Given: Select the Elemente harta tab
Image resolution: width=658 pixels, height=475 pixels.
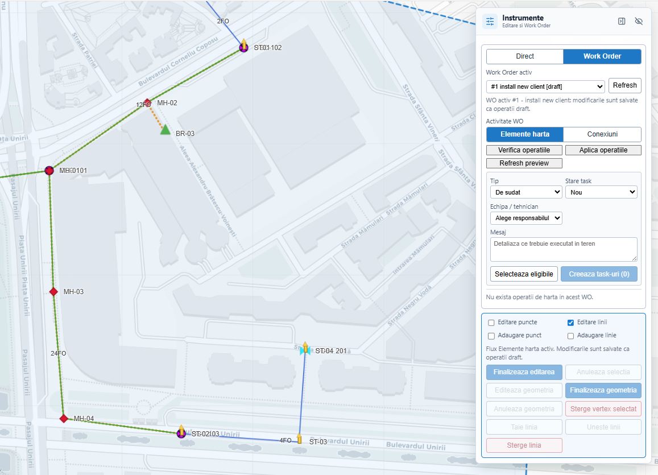Looking at the screenshot, I should tap(525, 134).
